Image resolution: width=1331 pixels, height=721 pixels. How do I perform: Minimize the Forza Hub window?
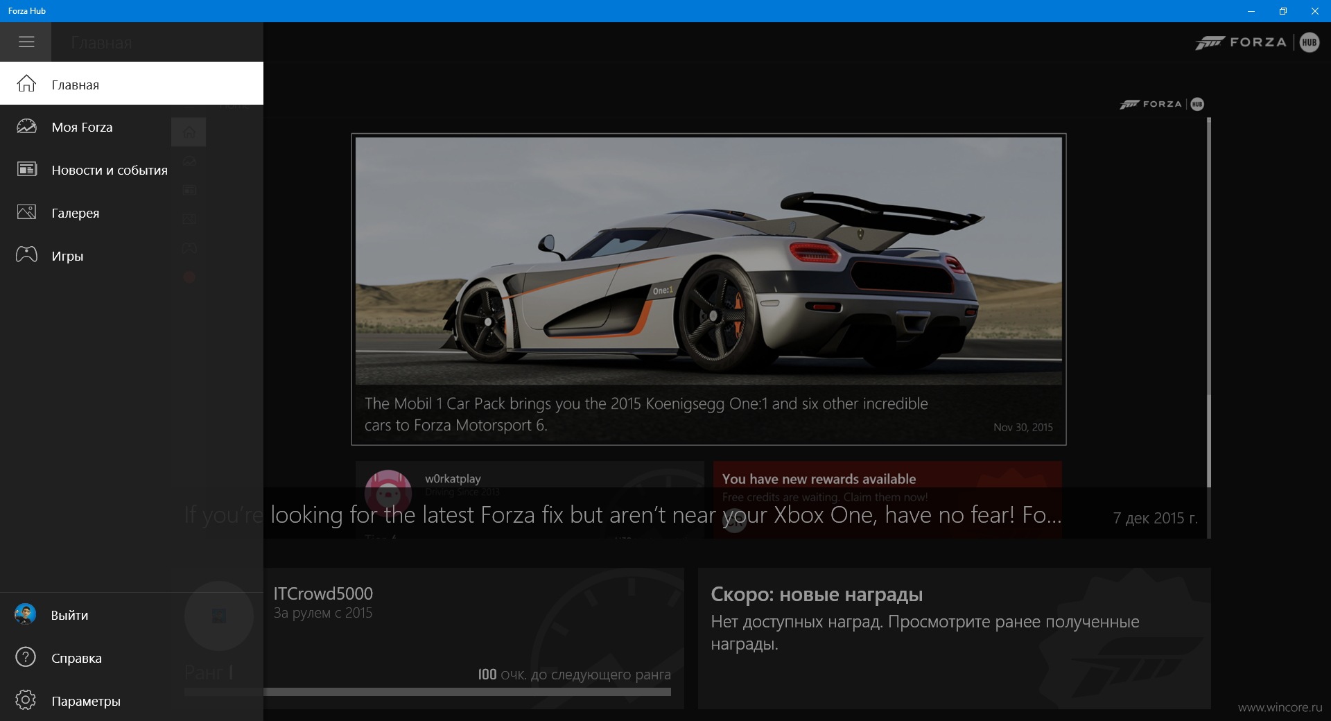pos(1251,11)
